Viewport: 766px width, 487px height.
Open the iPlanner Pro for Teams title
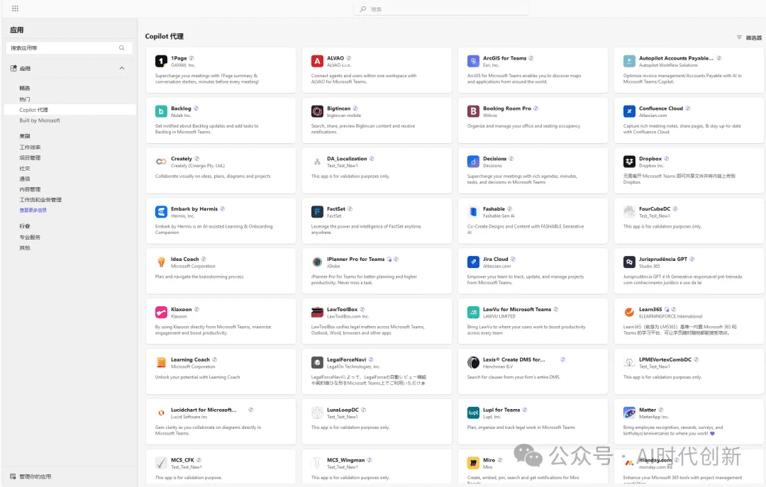(x=355, y=259)
